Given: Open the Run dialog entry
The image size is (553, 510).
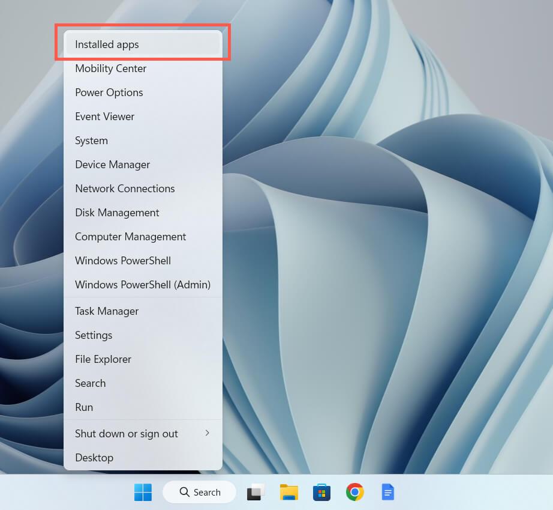Looking at the screenshot, I should [143, 407].
